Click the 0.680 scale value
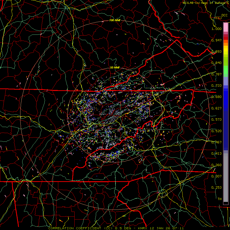Screen dimensions: 230x230 coord(216,97)
